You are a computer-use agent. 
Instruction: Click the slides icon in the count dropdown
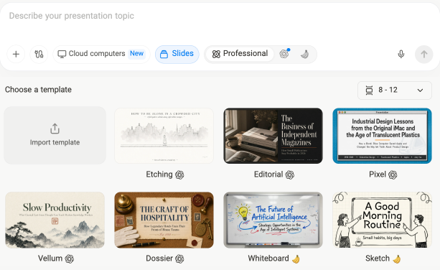click(369, 90)
